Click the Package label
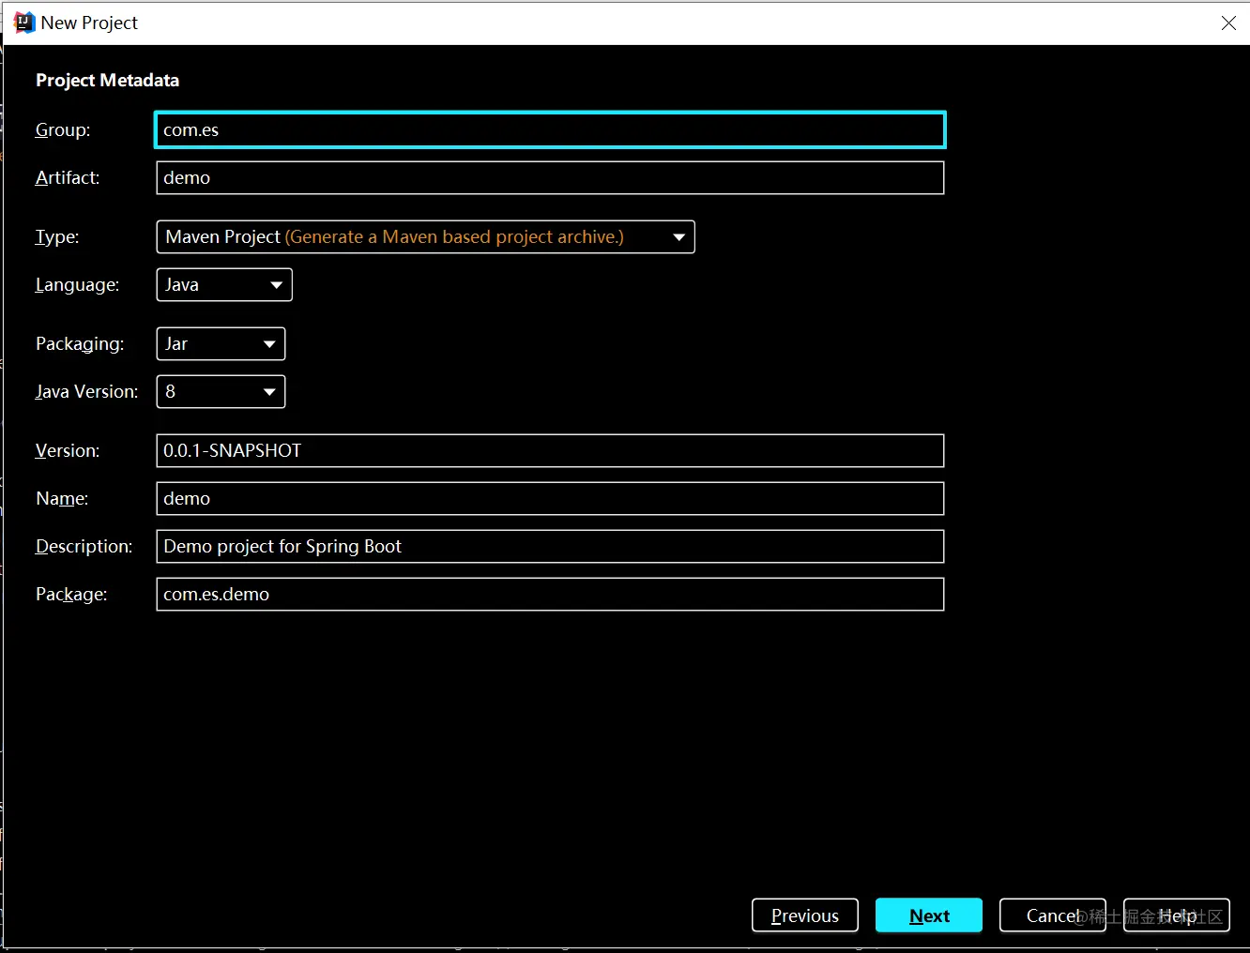This screenshot has height=953, width=1250. pyautogui.click(x=71, y=594)
